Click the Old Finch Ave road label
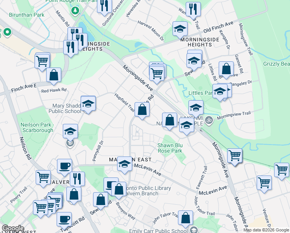Screen dimensions: 290x233 pos(218,27)
